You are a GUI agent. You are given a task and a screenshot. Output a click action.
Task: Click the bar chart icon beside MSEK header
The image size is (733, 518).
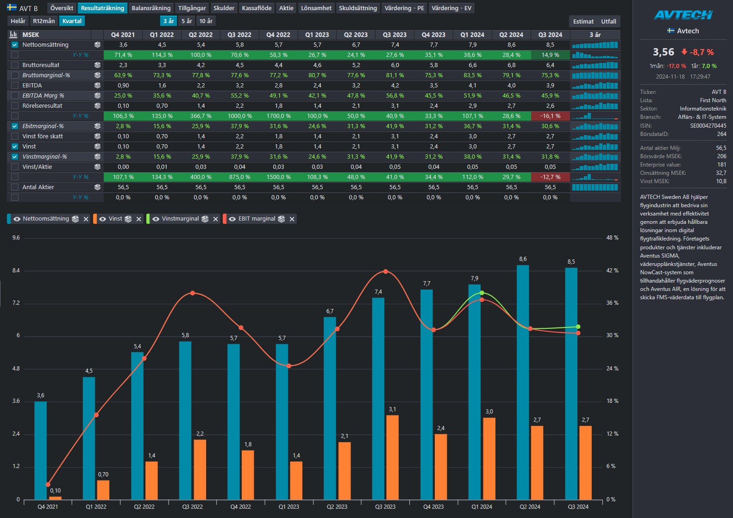pos(13,35)
